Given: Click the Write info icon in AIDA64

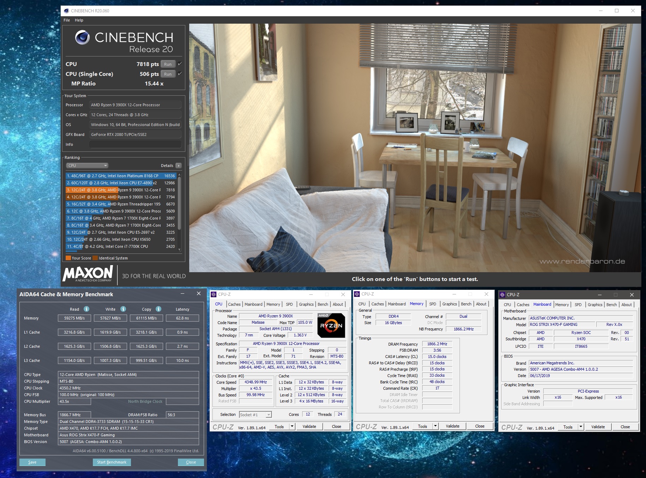Looking at the screenshot, I should [123, 309].
